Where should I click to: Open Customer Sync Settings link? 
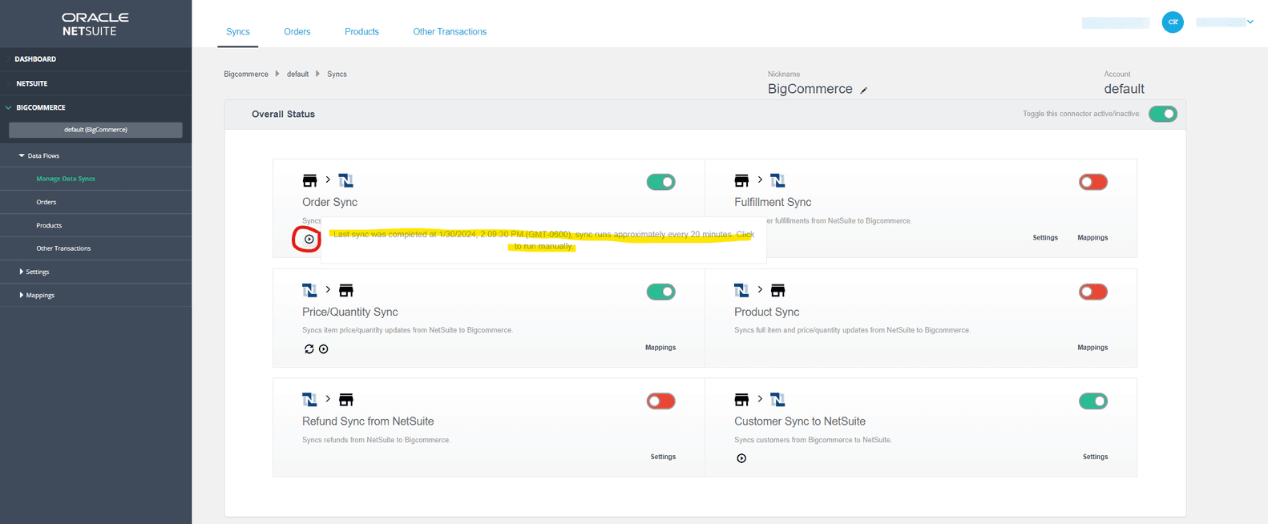coord(1096,457)
